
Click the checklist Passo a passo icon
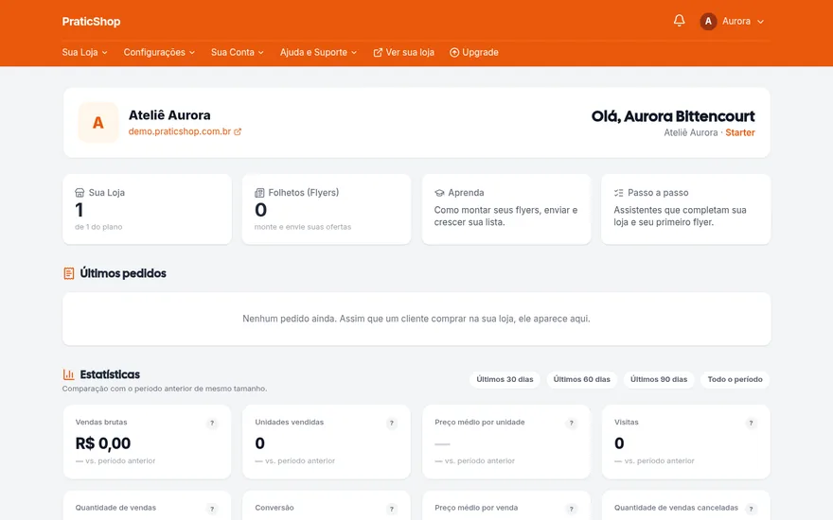[618, 193]
